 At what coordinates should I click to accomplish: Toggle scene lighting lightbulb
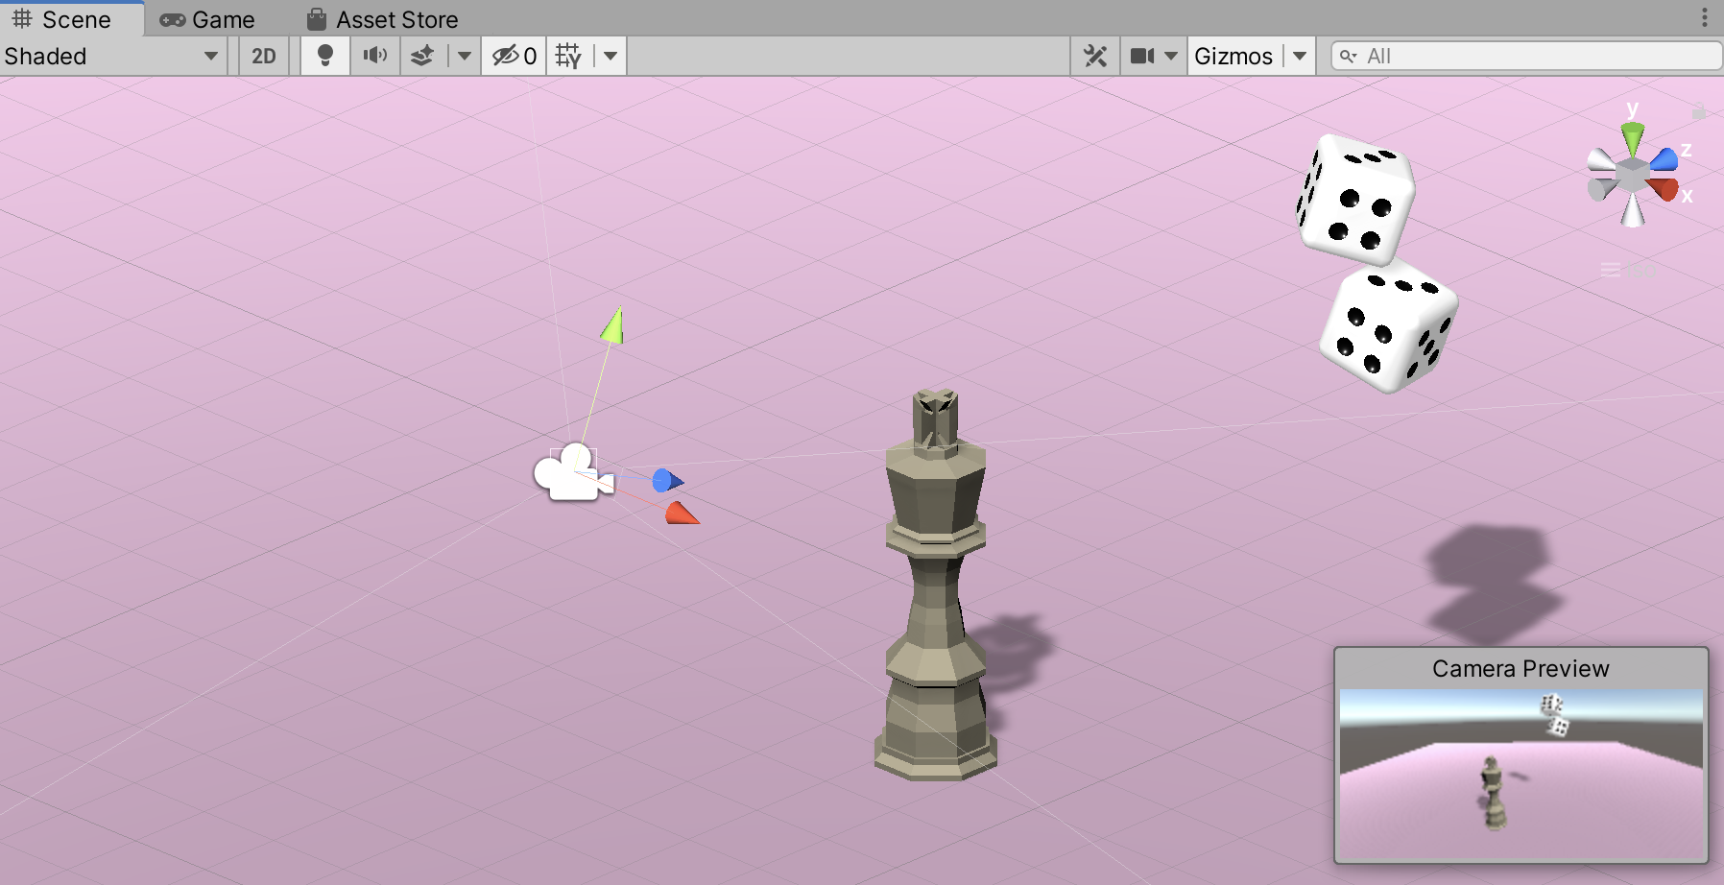tap(325, 56)
